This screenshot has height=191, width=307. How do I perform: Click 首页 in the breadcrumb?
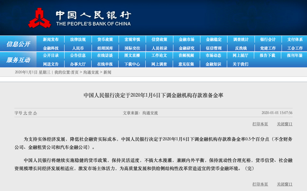click(75, 72)
